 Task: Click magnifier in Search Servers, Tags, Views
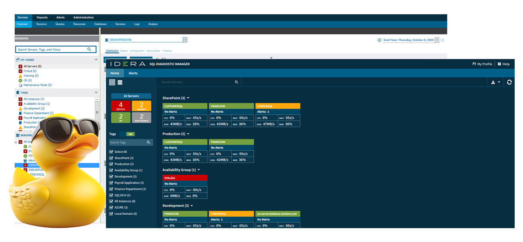pos(89,49)
